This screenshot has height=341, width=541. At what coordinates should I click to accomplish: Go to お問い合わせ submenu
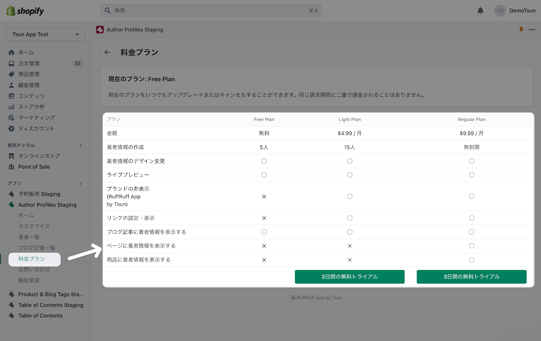[x=34, y=270]
